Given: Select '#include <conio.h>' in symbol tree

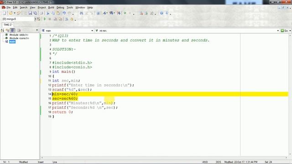Looking at the screenshot, I should click(19, 38).
